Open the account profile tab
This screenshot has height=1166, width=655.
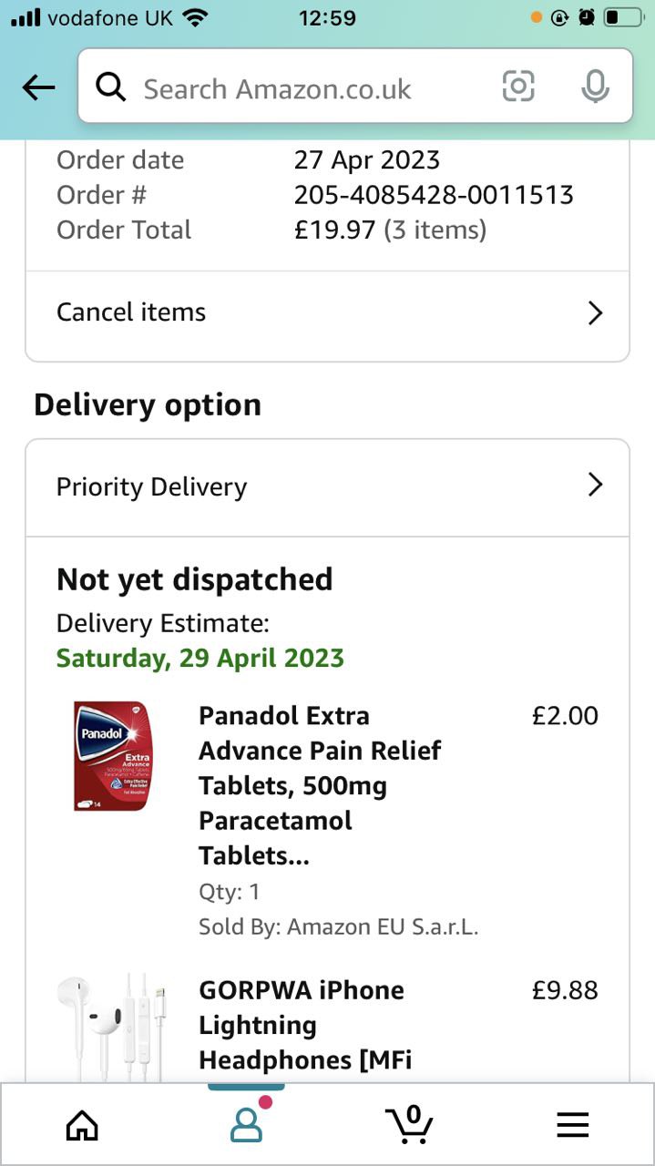click(x=246, y=1125)
